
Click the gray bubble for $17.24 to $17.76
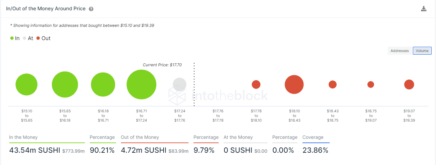(180, 84)
